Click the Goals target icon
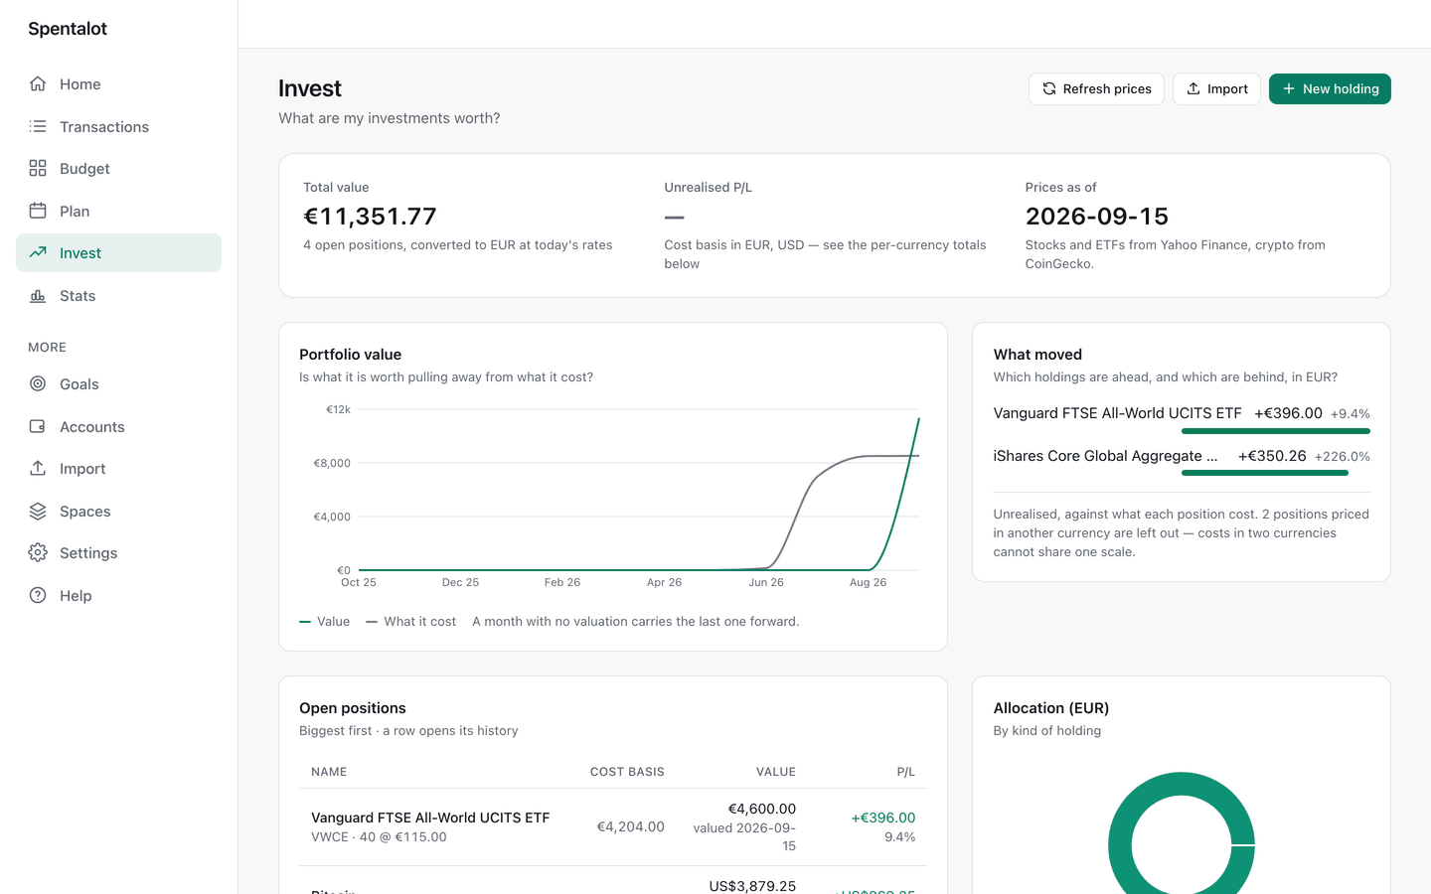Screen dimensions: 1431x894 (x=38, y=384)
